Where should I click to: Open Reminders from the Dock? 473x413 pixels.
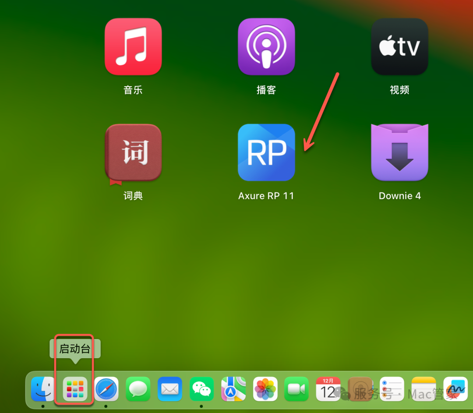392,389
